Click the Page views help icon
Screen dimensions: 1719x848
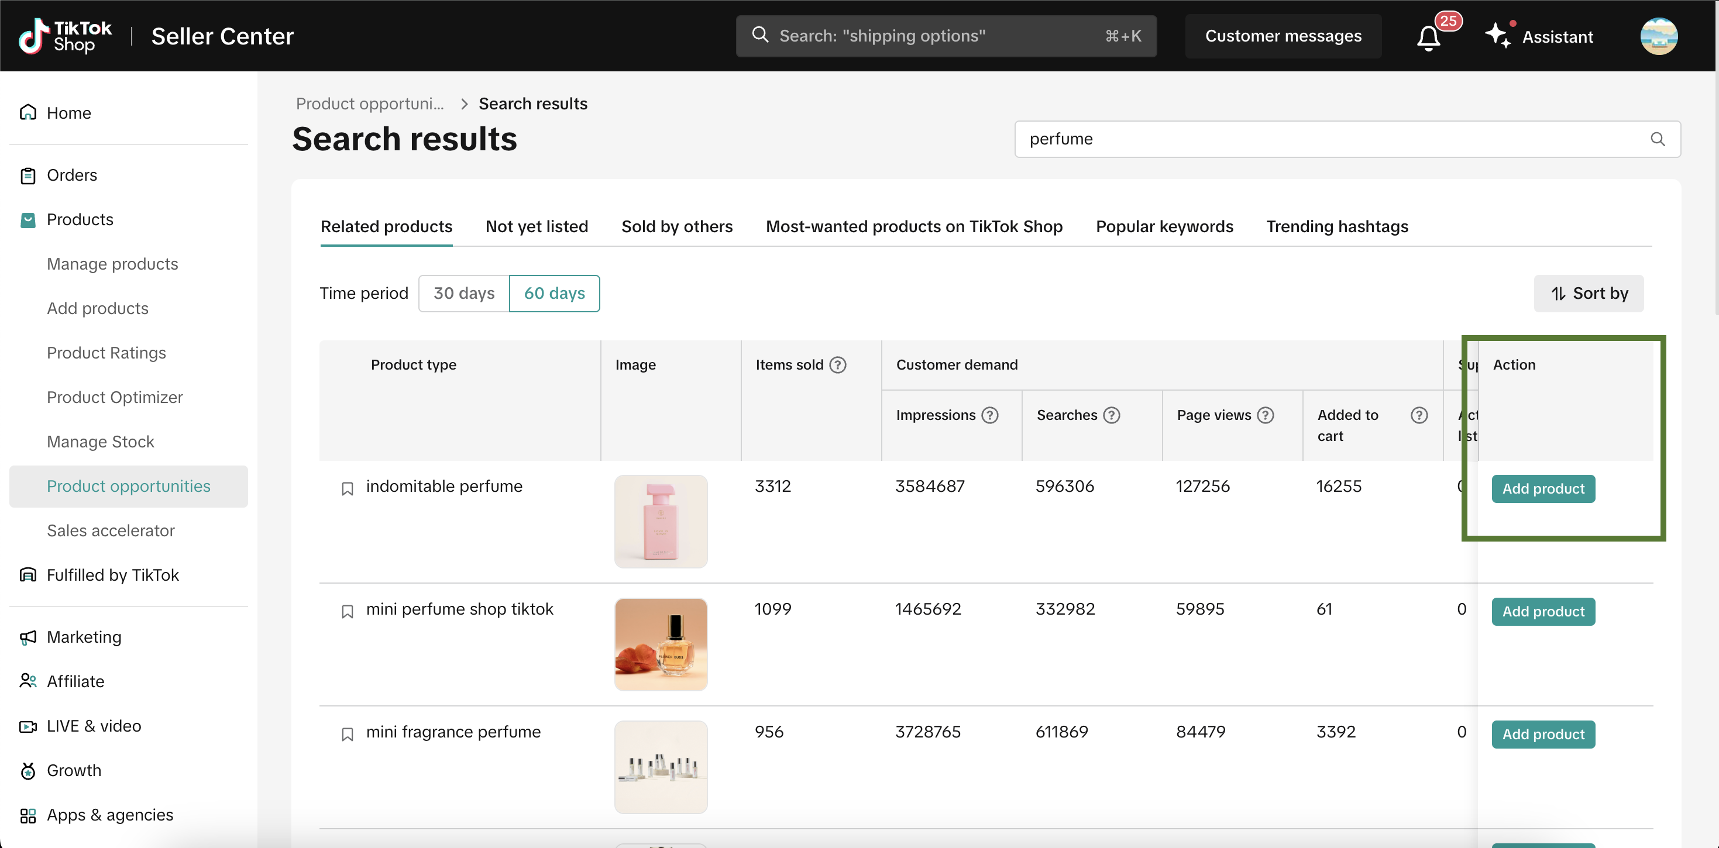[x=1265, y=415]
